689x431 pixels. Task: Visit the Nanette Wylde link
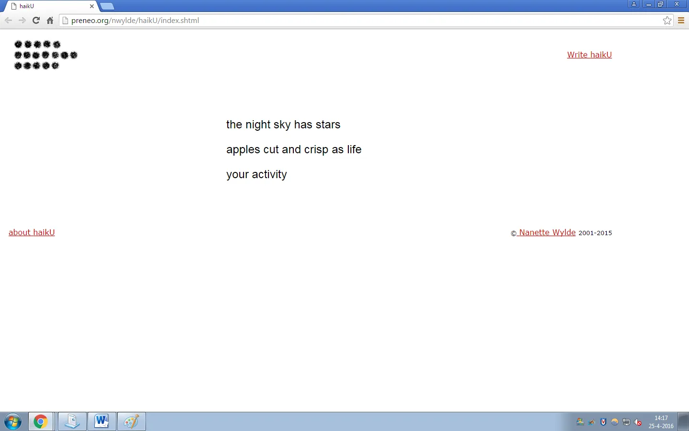click(x=547, y=232)
